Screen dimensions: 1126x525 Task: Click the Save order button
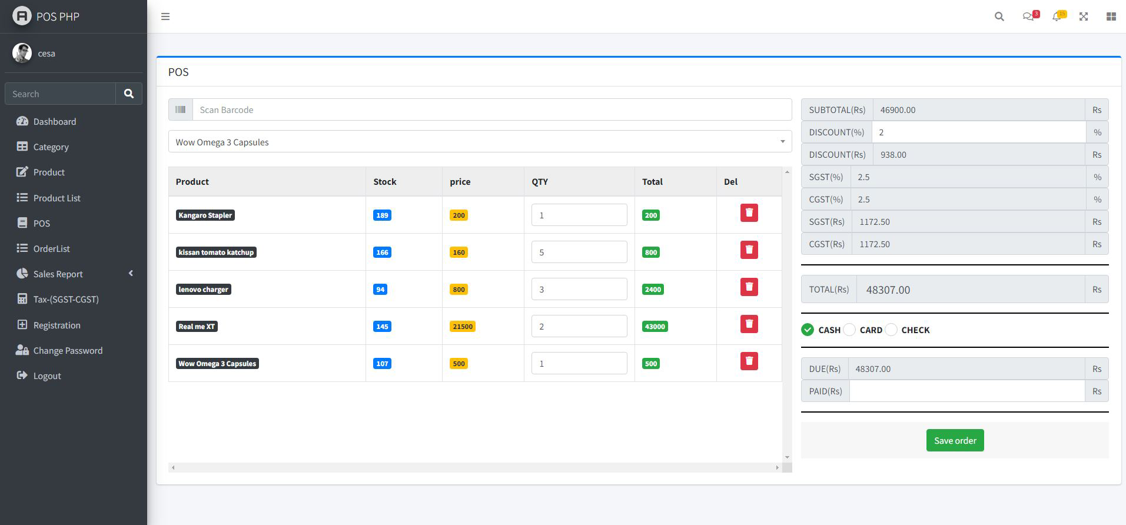(x=955, y=440)
